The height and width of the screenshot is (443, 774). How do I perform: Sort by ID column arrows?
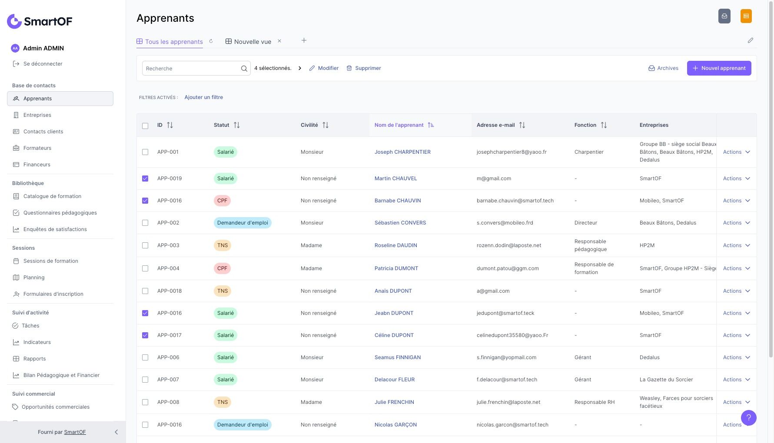point(170,125)
